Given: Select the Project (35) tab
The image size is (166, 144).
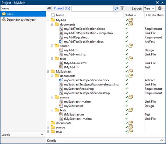Looking at the screenshot, I should 62,8.
